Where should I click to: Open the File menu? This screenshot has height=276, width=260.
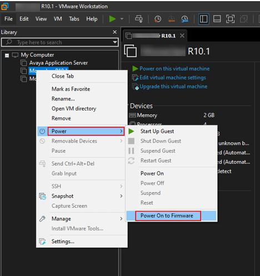click(x=8, y=19)
